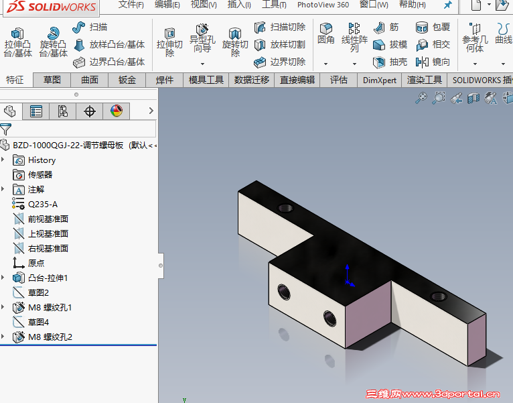Switch to the DimXpert tab
The height and width of the screenshot is (403, 513).
coord(380,80)
